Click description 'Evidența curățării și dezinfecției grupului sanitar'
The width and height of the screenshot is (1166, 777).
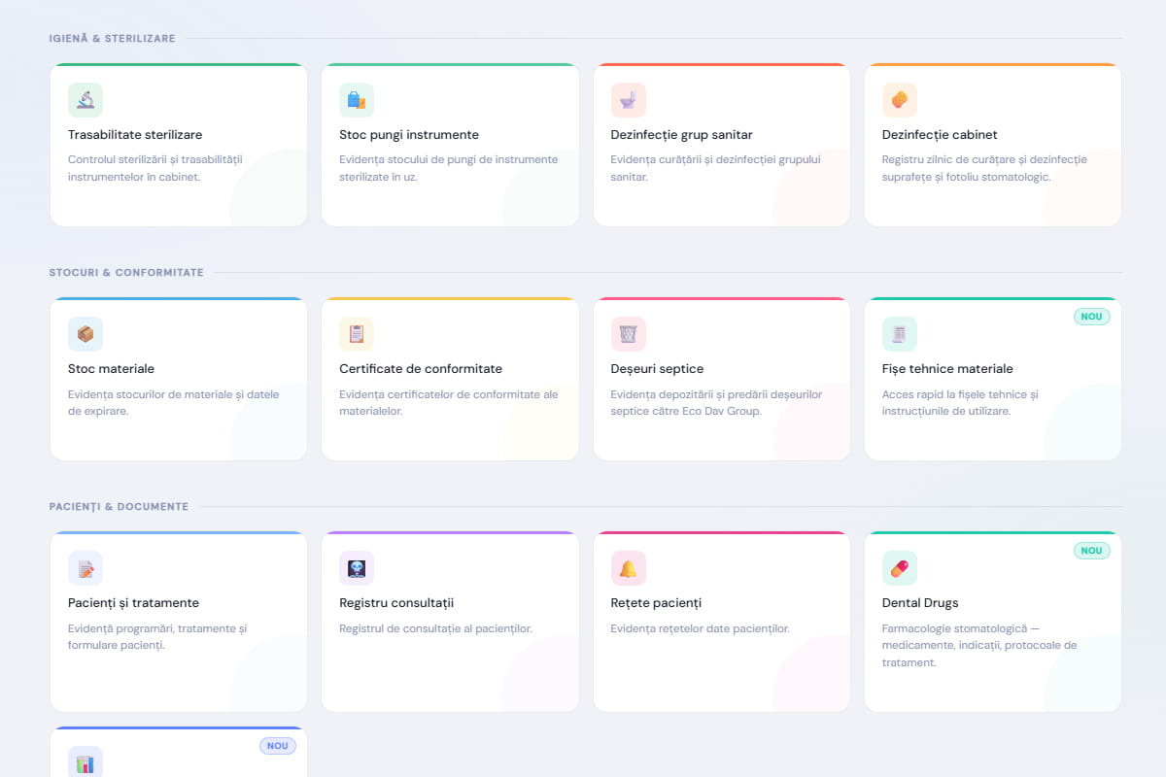pyautogui.click(x=716, y=168)
